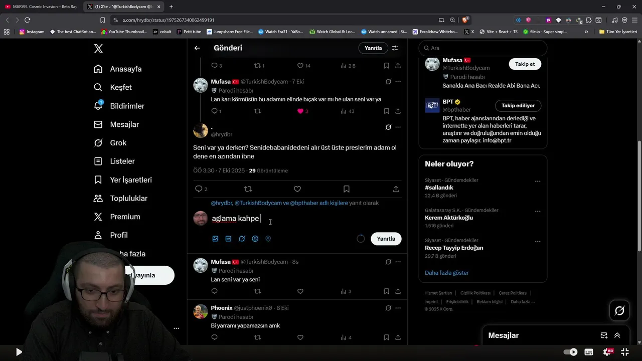The width and height of the screenshot is (642, 361).
Task: Open Tüm Yer İşaretleri bookmarks folder
Action: (x=618, y=32)
